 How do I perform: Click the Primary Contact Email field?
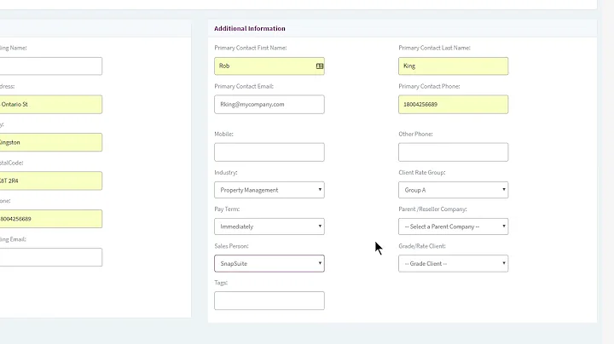click(269, 105)
